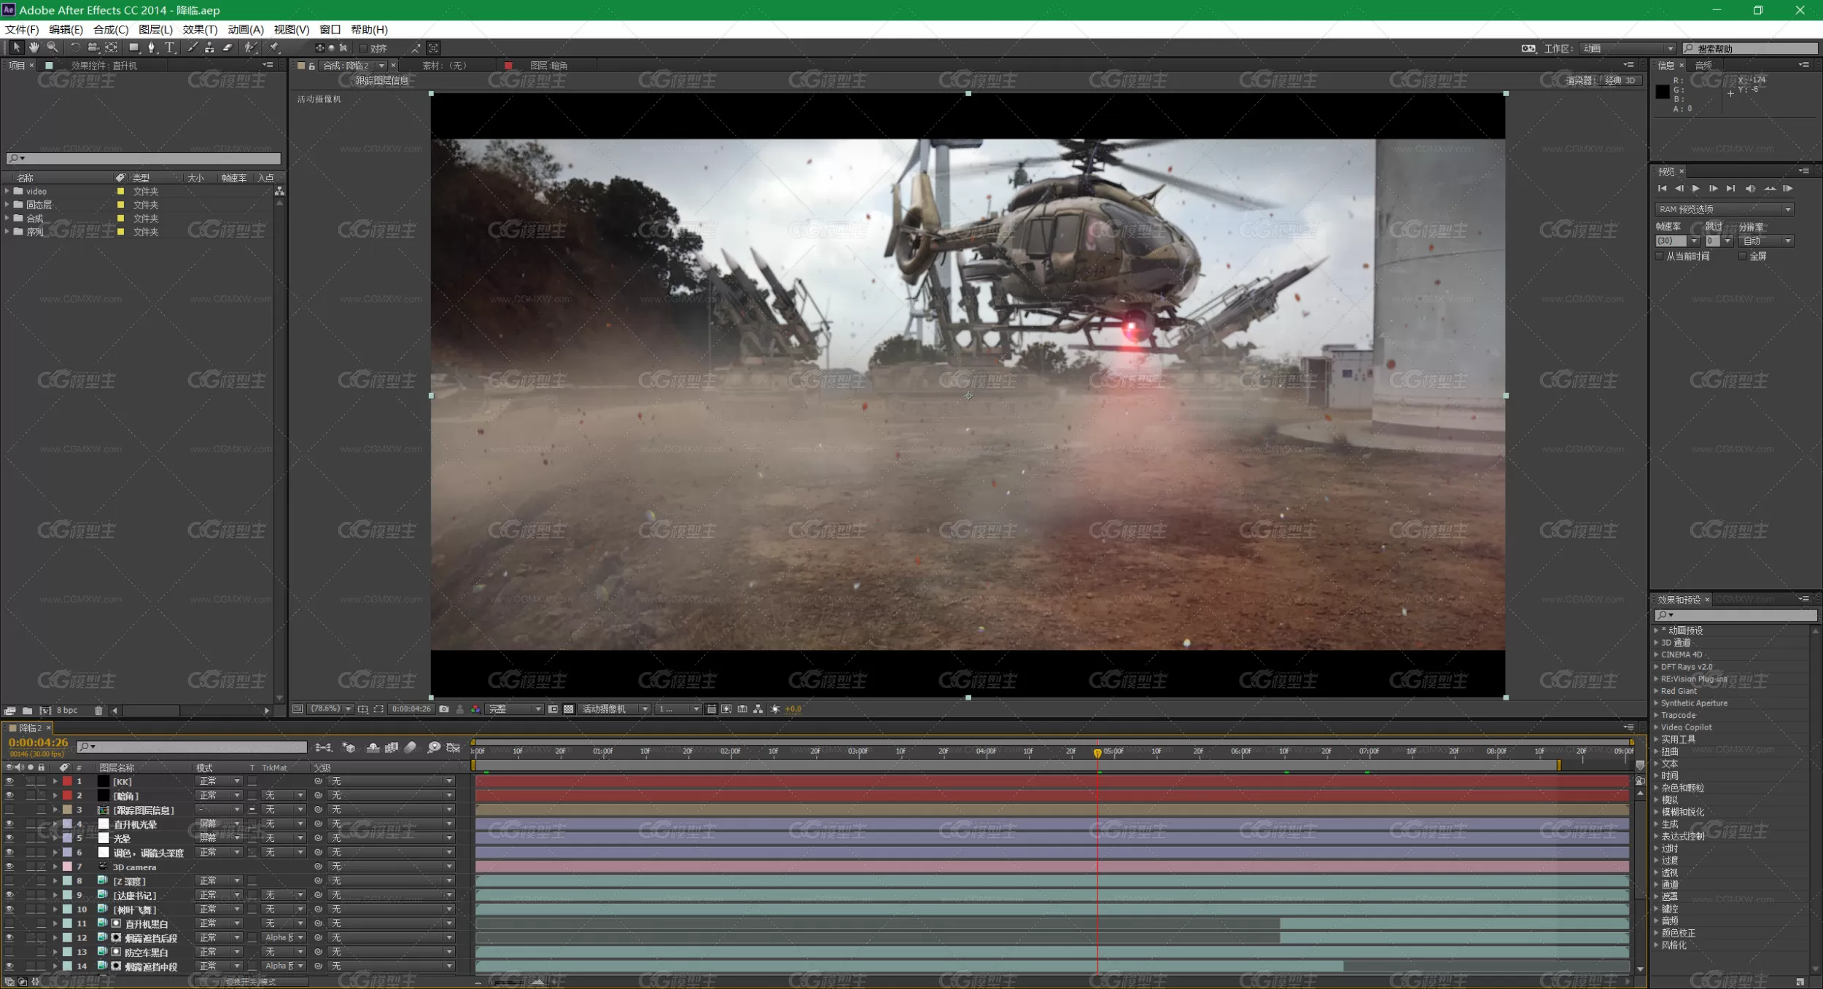The width and height of the screenshot is (1823, 989).
Task: Select the Pan Behind anchor point tool
Action: tap(111, 47)
